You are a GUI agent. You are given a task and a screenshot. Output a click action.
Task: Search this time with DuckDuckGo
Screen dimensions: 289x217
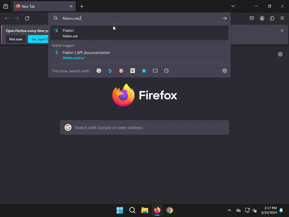pyautogui.click(x=121, y=71)
